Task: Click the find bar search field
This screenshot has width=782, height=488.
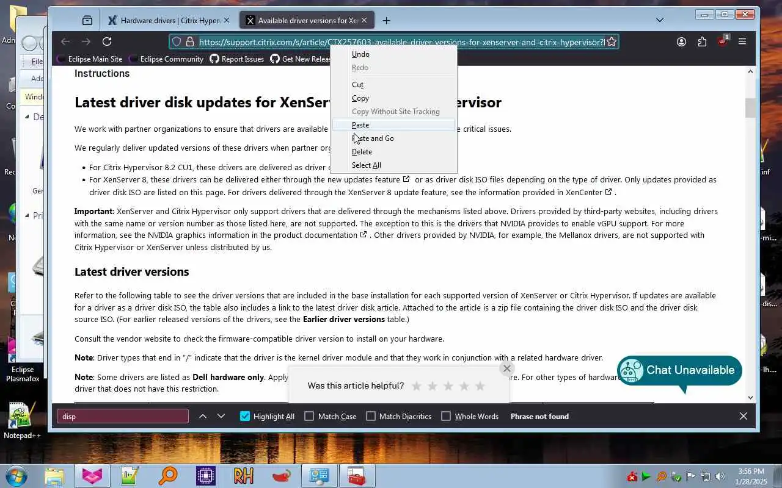Action: click(x=123, y=416)
